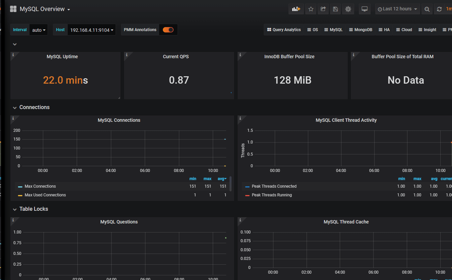Viewport: 452px width, 280px height.
Task: Add a new panel to the dashboard
Action: click(x=296, y=9)
